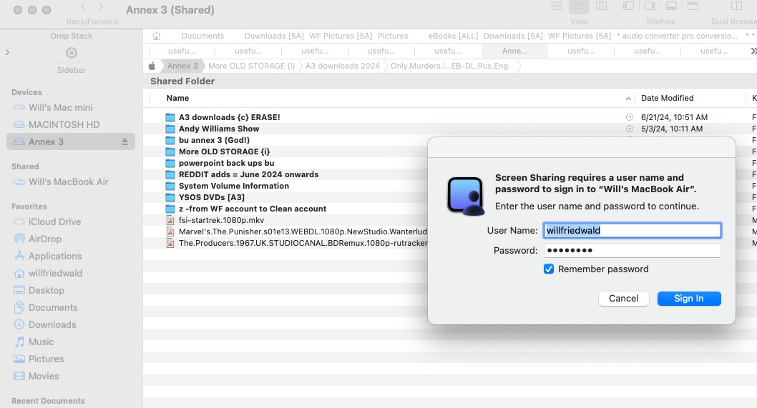This screenshot has width=757, height=408.
Task: Go forward using the forward arrow
Action: 100,6
